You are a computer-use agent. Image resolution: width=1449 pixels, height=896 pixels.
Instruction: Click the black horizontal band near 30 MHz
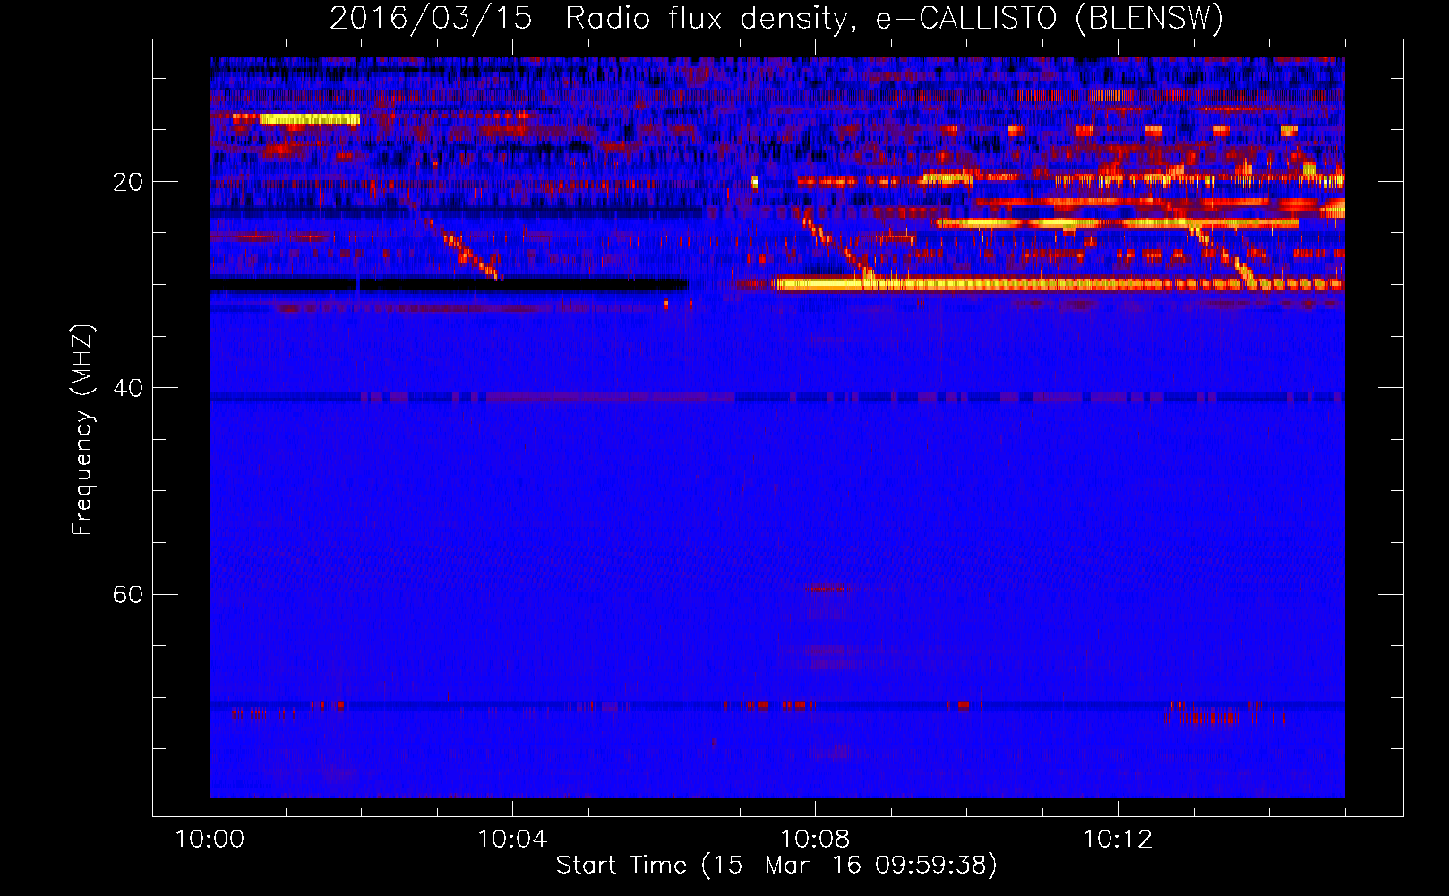450,284
